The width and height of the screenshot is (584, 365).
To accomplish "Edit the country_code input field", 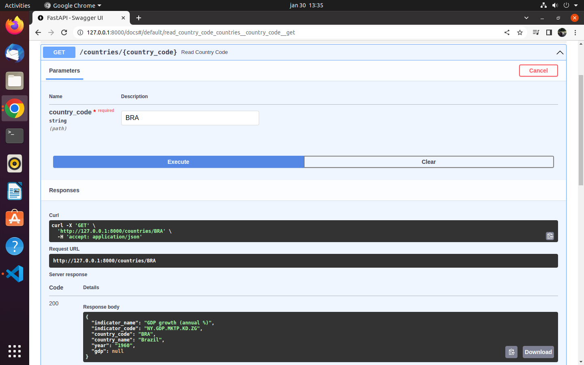I will click(190, 118).
